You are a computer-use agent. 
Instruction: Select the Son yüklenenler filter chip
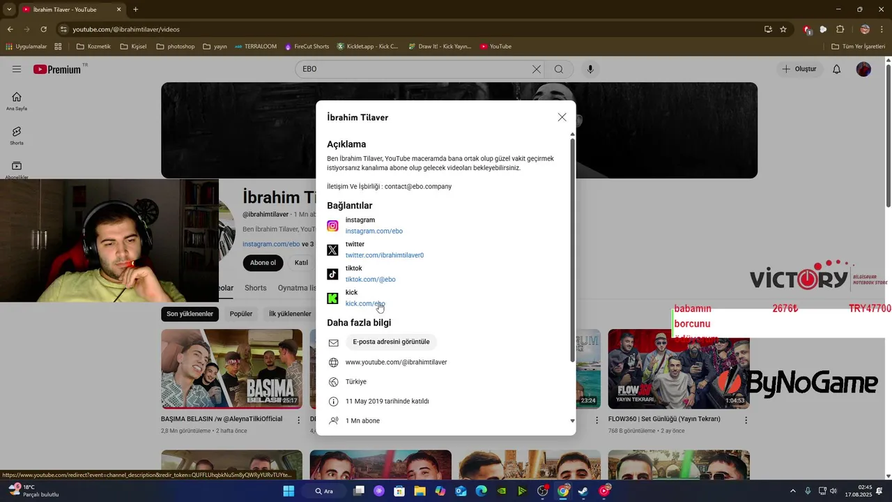[190, 314]
